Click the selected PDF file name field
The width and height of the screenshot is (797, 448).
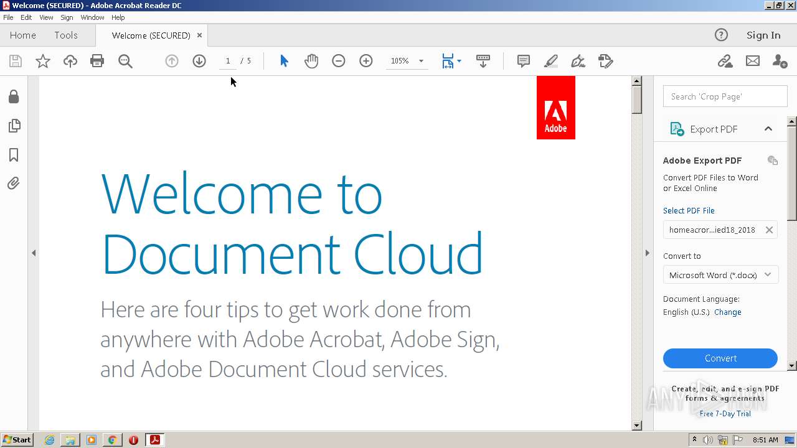pyautogui.click(x=720, y=230)
